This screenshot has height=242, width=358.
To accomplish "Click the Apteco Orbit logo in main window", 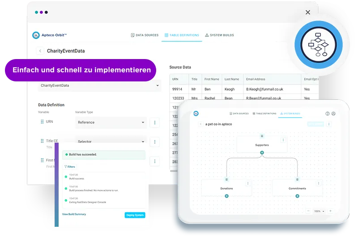I will click(49, 35).
